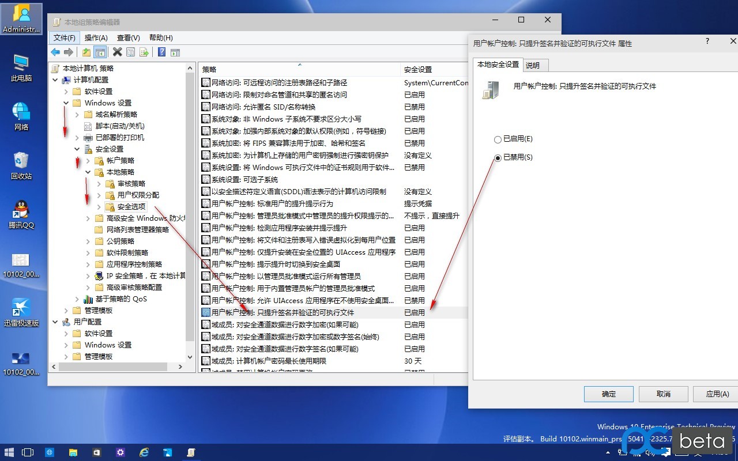Open the 腾讯QQ desktop icon
The image size is (738, 461).
click(x=21, y=214)
